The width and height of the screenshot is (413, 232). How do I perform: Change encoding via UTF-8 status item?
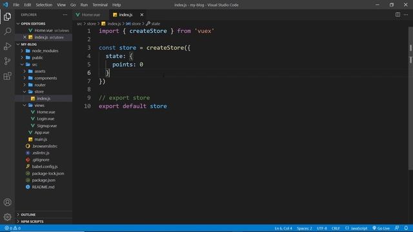(x=322, y=228)
